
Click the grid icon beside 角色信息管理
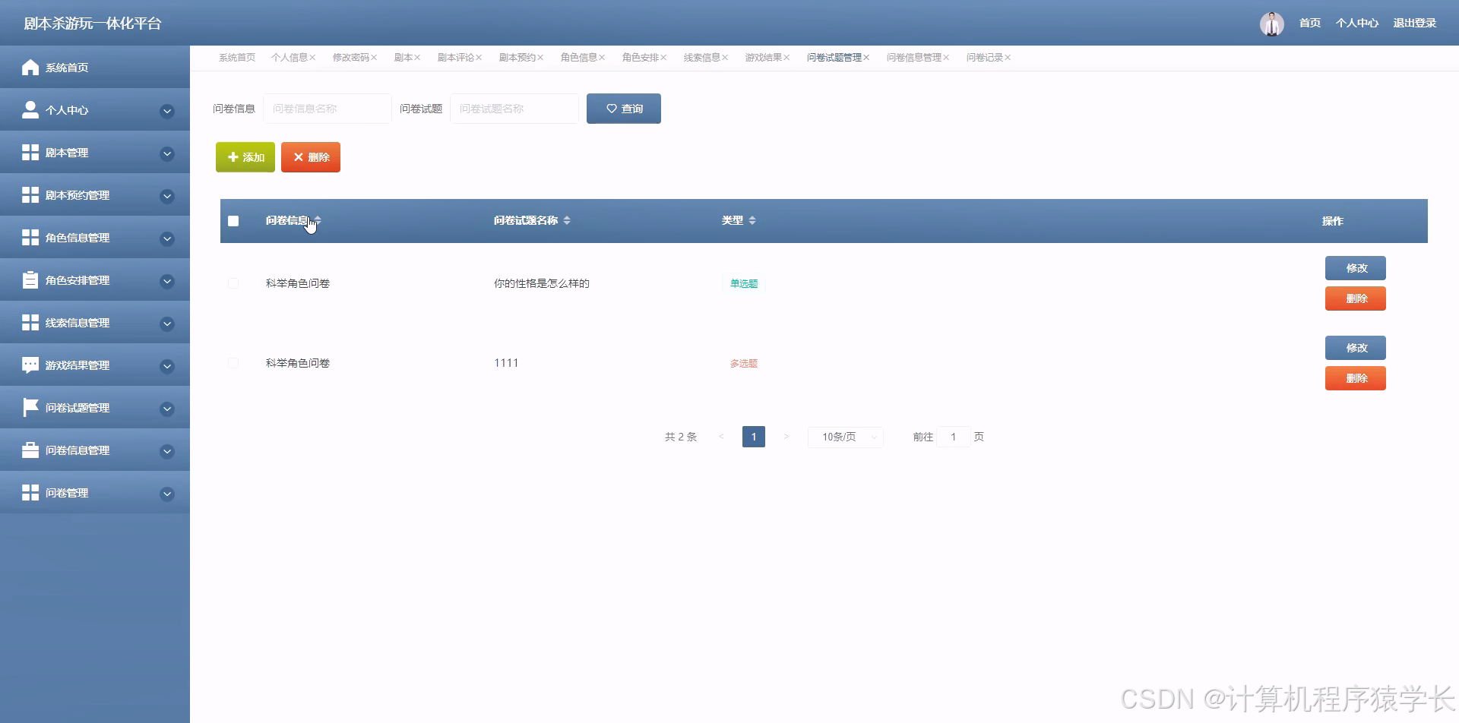point(30,238)
